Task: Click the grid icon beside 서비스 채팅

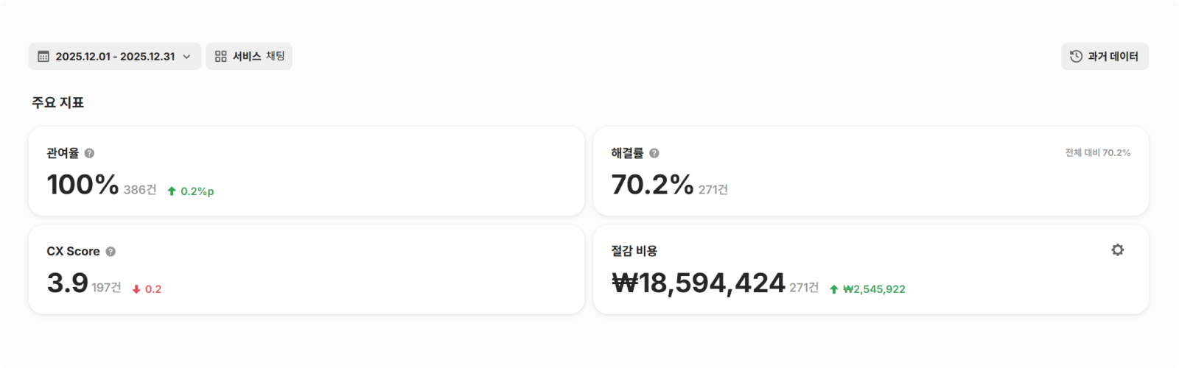Action: tap(220, 57)
